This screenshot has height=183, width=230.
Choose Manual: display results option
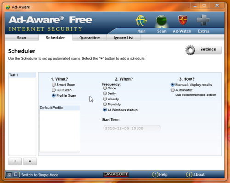coord(172,84)
